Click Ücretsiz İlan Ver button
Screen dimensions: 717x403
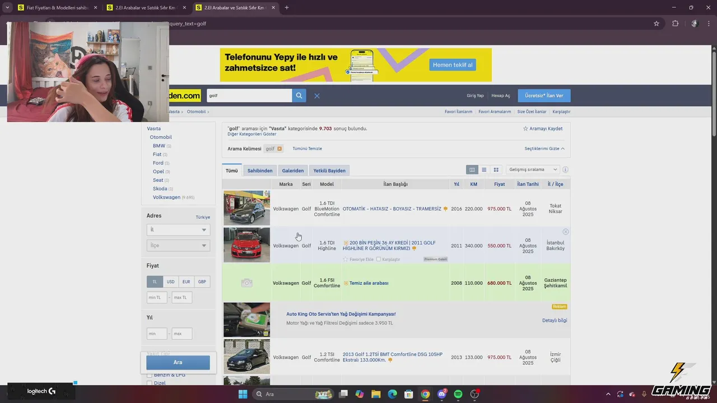[544, 96]
